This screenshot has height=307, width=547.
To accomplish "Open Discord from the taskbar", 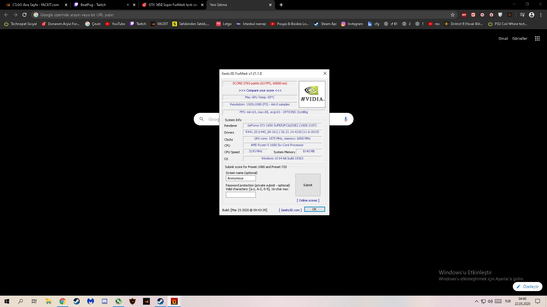I will click(104, 301).
